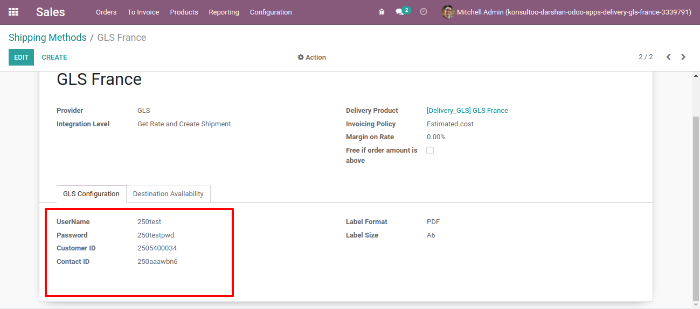The height and width of the screenshot is (309, 700).
Task: Open the apps grid menu icon
Action: 13,12
